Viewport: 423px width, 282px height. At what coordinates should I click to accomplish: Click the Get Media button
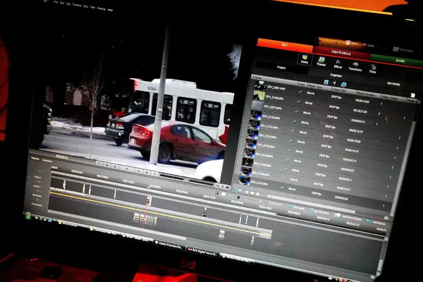(x=393, y=84)
